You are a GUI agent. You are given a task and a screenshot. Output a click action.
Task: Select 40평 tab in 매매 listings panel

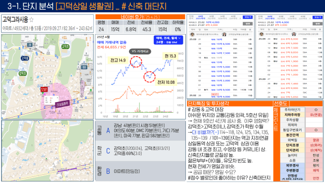(x=233, y=17)
